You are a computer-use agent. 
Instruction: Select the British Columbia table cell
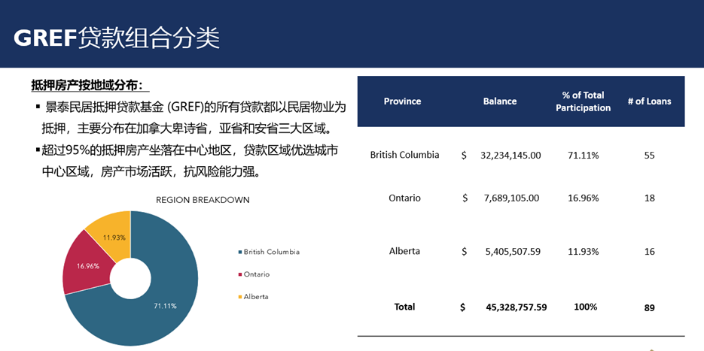[x=404, y=155]
